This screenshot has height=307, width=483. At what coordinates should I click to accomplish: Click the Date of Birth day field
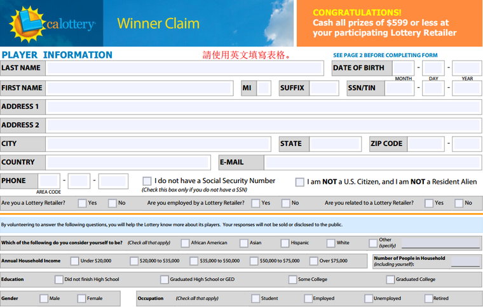click(433, 68)
